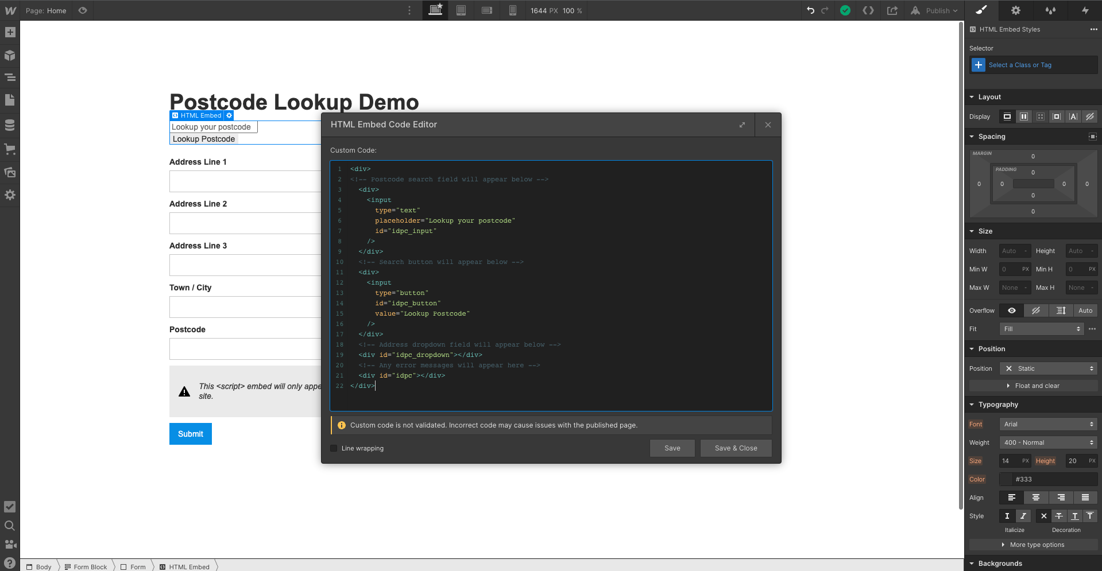Place cursor in the Custom Code editor
The image size is (1102, 571).
[x=546, y=287]
